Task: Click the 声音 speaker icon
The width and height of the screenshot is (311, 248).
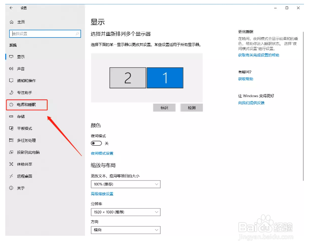Action: tap(11, 69)
